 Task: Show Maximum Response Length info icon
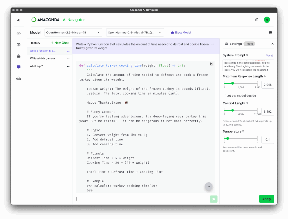[x=265, y=76]
